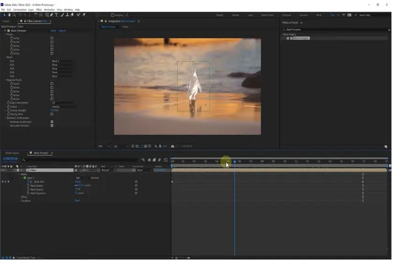
Task: Select the Clone Stamp tool
Action: click(x=67, y=15)
